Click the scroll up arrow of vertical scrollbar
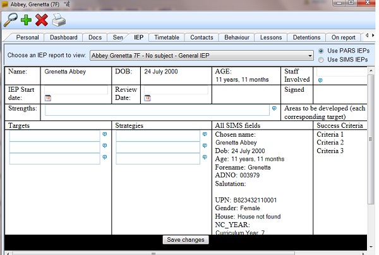This screenshot has width=379, height=255. pos(371,70)
